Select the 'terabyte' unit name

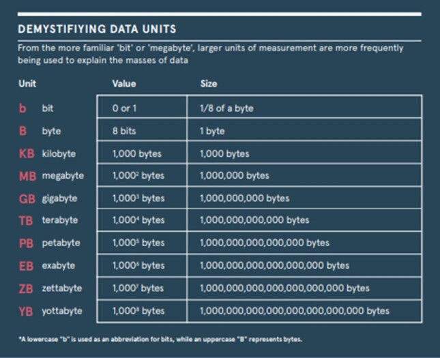60,220
